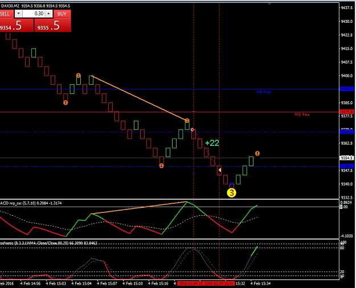356x288 pixels.
Task: Click the 9407.5 value on the price axis
Action: (x=347, y=62)
